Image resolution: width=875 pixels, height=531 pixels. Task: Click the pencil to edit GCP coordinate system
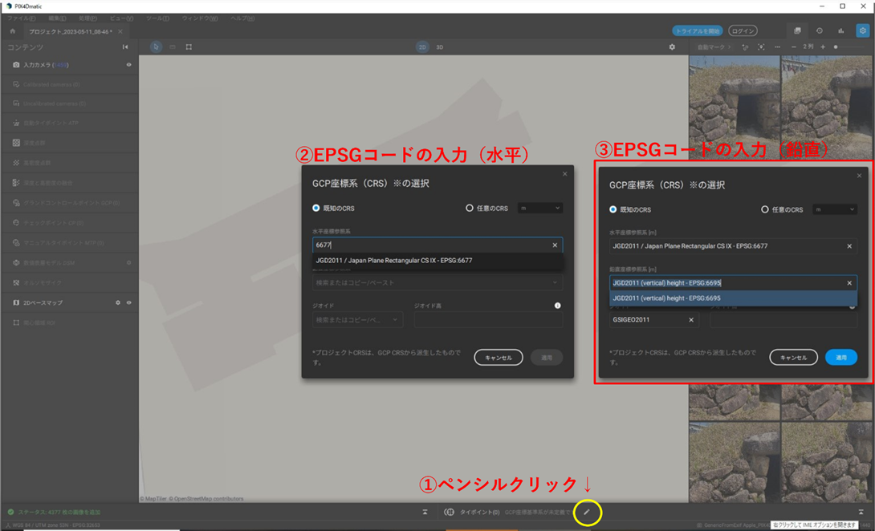click(587, 512)
